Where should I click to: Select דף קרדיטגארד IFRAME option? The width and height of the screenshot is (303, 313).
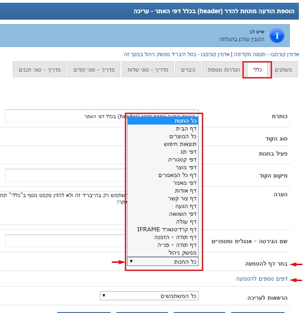163,230
